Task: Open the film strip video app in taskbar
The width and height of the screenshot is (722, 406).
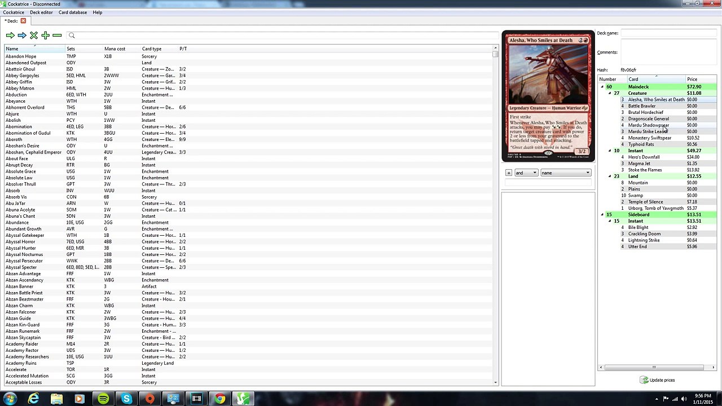Action: click(196, 399)
